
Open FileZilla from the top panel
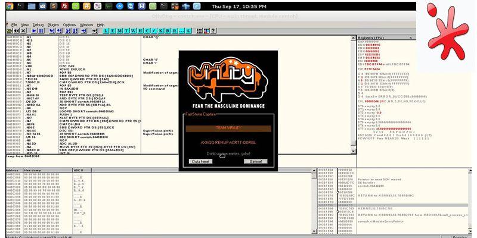[64, 6]
